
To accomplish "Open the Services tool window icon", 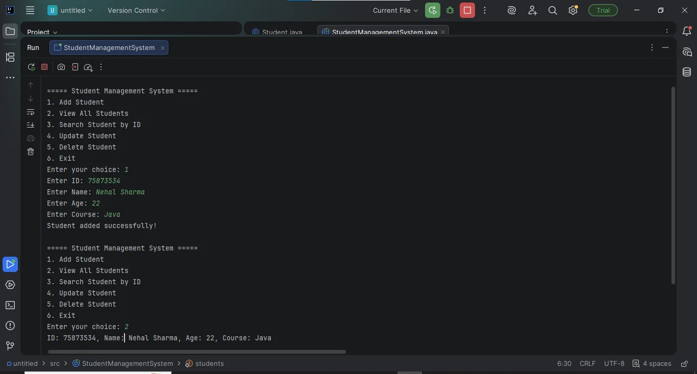I will click(x=10, y=285).
